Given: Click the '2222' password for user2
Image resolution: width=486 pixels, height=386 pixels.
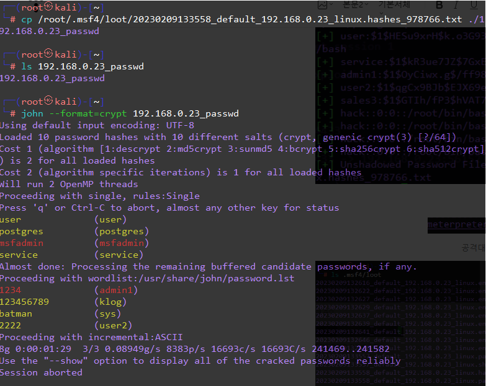Looking at the screenshot, I should pos(11,325).
